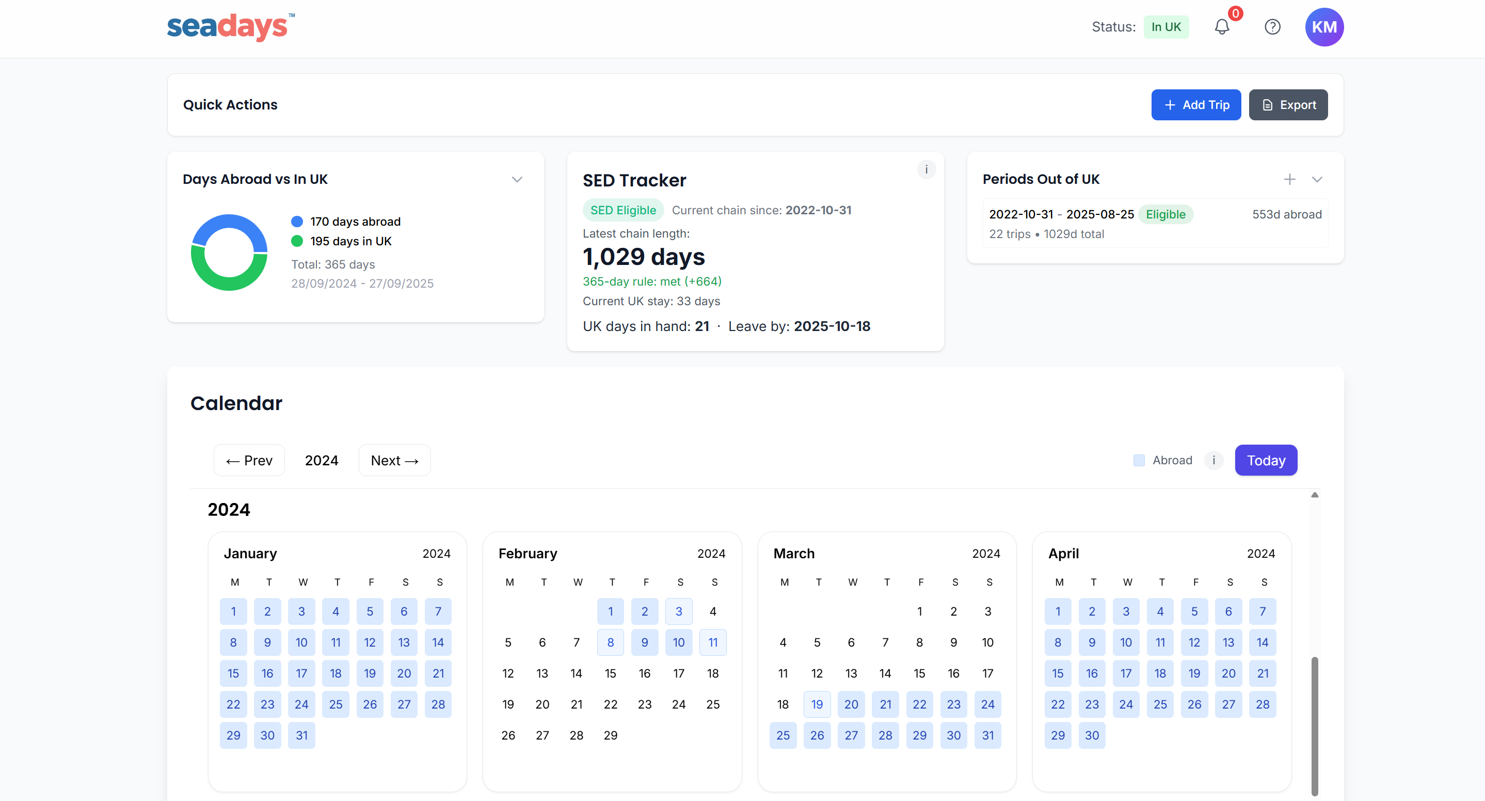The height and width of the screenshot is (801, 1485).
Task: Click the Add Trip button
Action: click(1196, 104)
